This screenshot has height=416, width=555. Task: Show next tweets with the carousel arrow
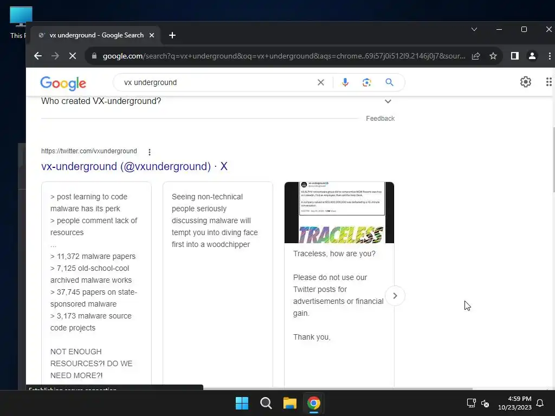[395, 295]
